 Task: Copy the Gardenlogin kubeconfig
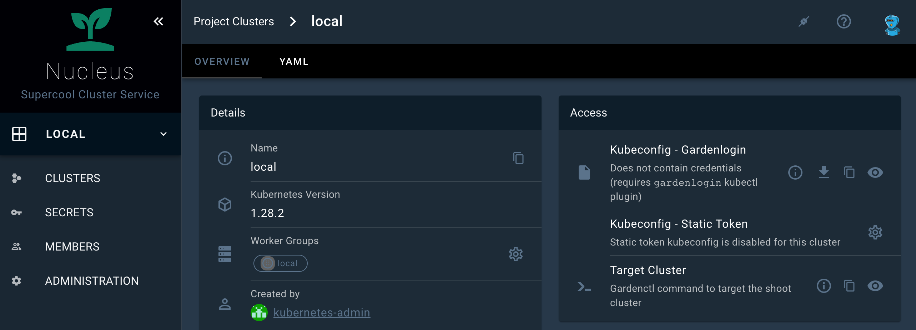coord(849,172)
